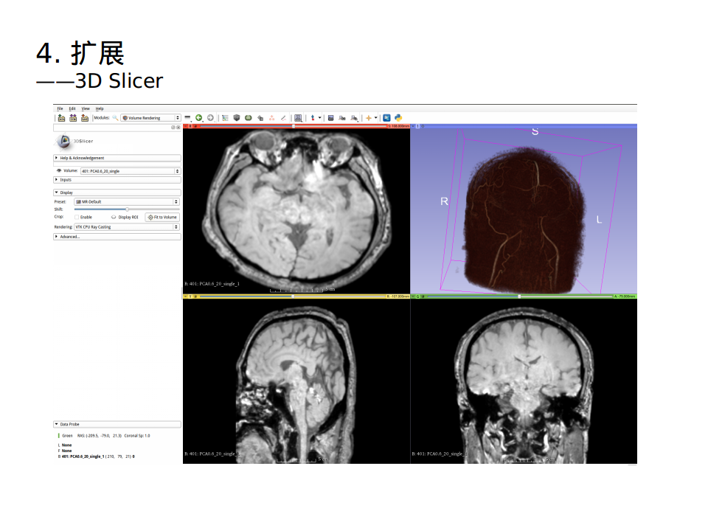Expand the Inputs section
Image resolution: width=708 pixels, height=531 pixels.
tap(117, 180)
